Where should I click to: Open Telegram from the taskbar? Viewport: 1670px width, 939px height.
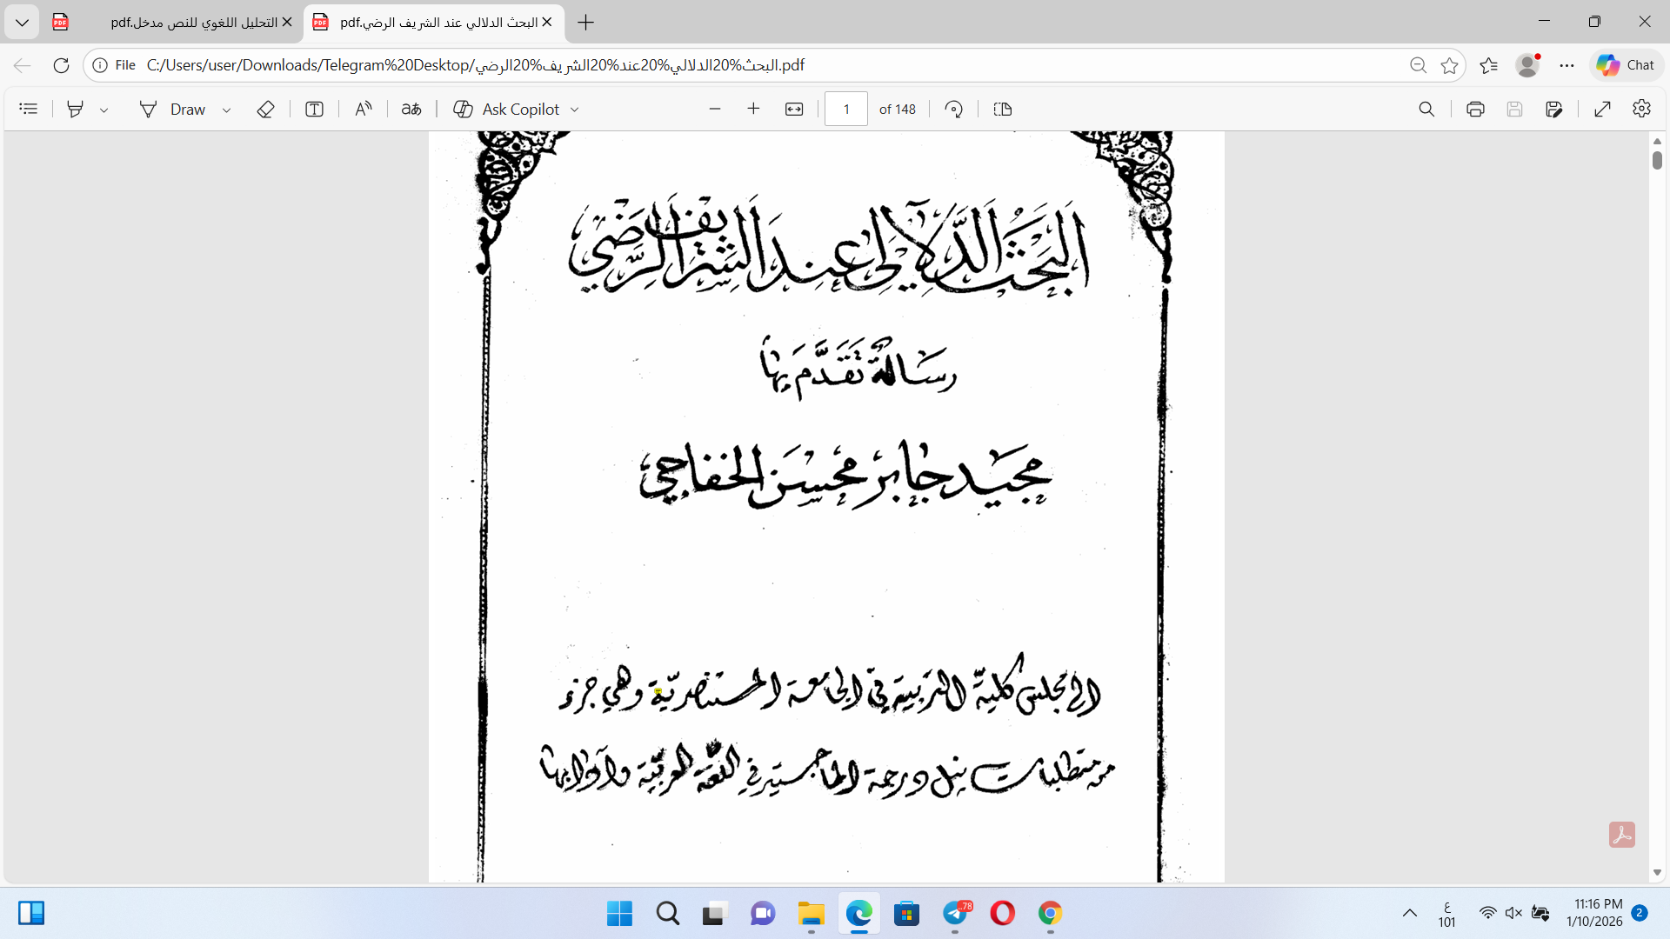(956, 913)
